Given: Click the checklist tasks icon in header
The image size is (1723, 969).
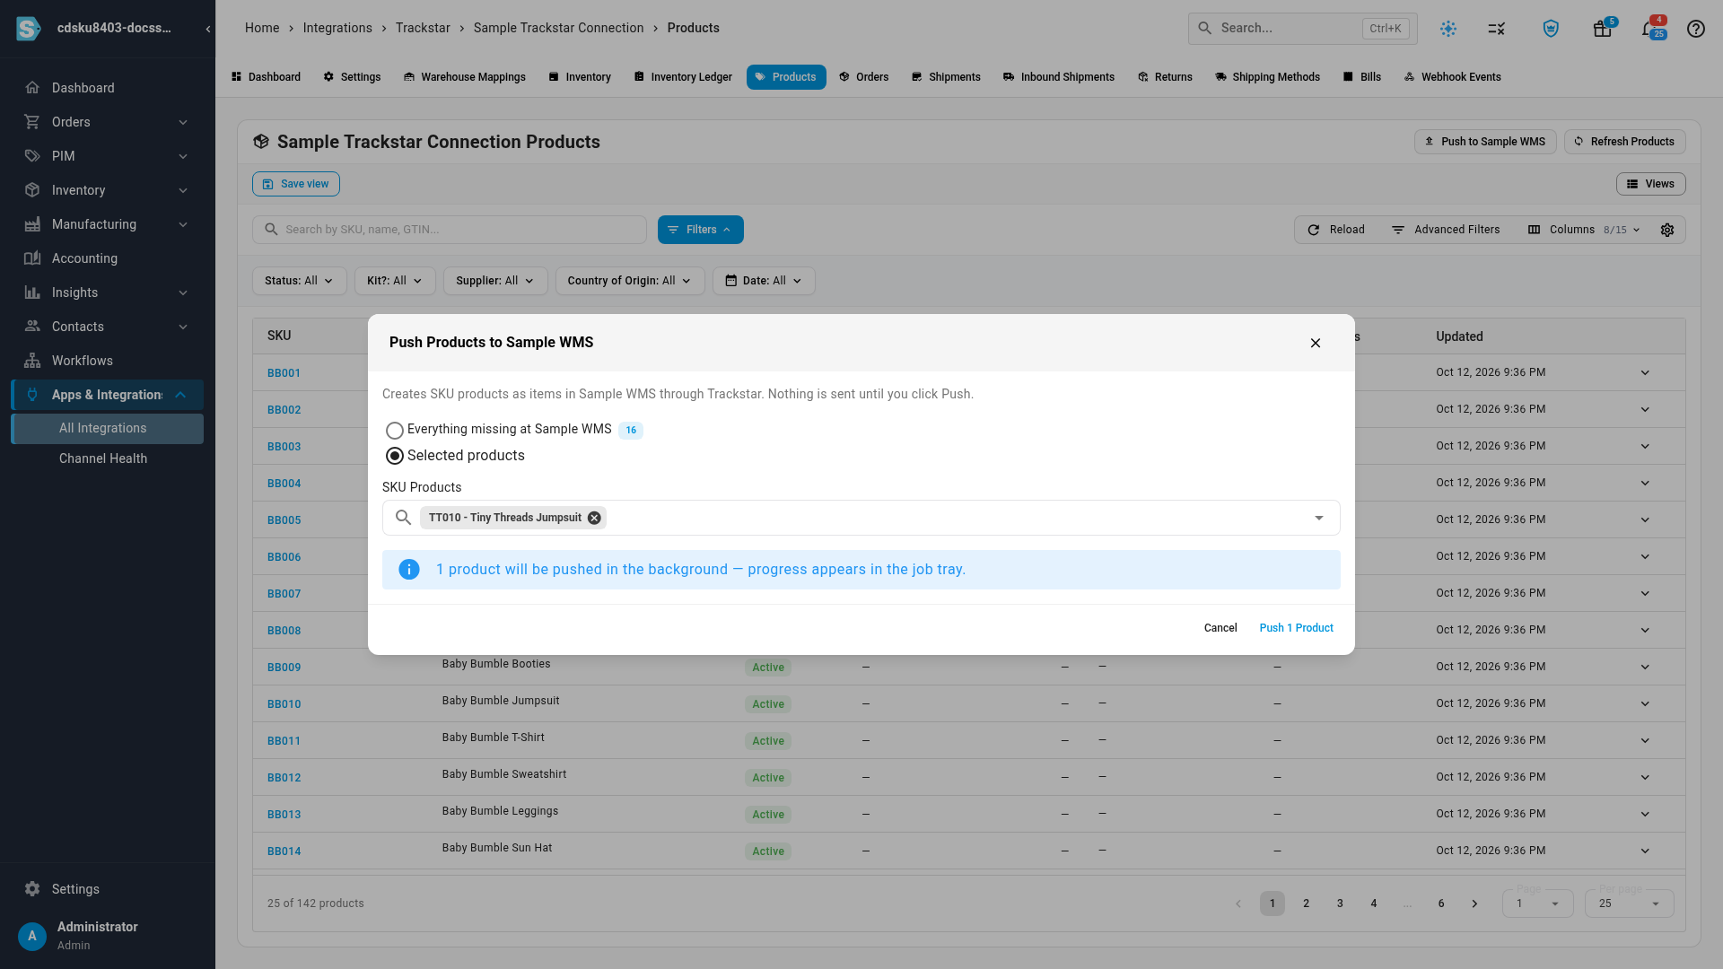Looking at the screenshot, I should point(1496,29).
